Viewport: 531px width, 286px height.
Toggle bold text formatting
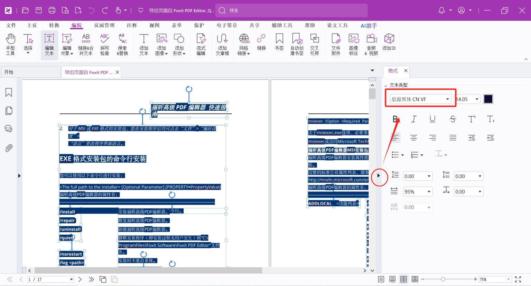click(395, 119)
